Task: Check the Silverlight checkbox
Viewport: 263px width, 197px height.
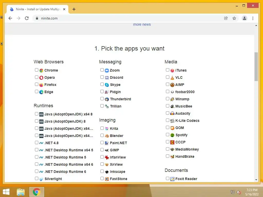Action: [x=36, y=179]
